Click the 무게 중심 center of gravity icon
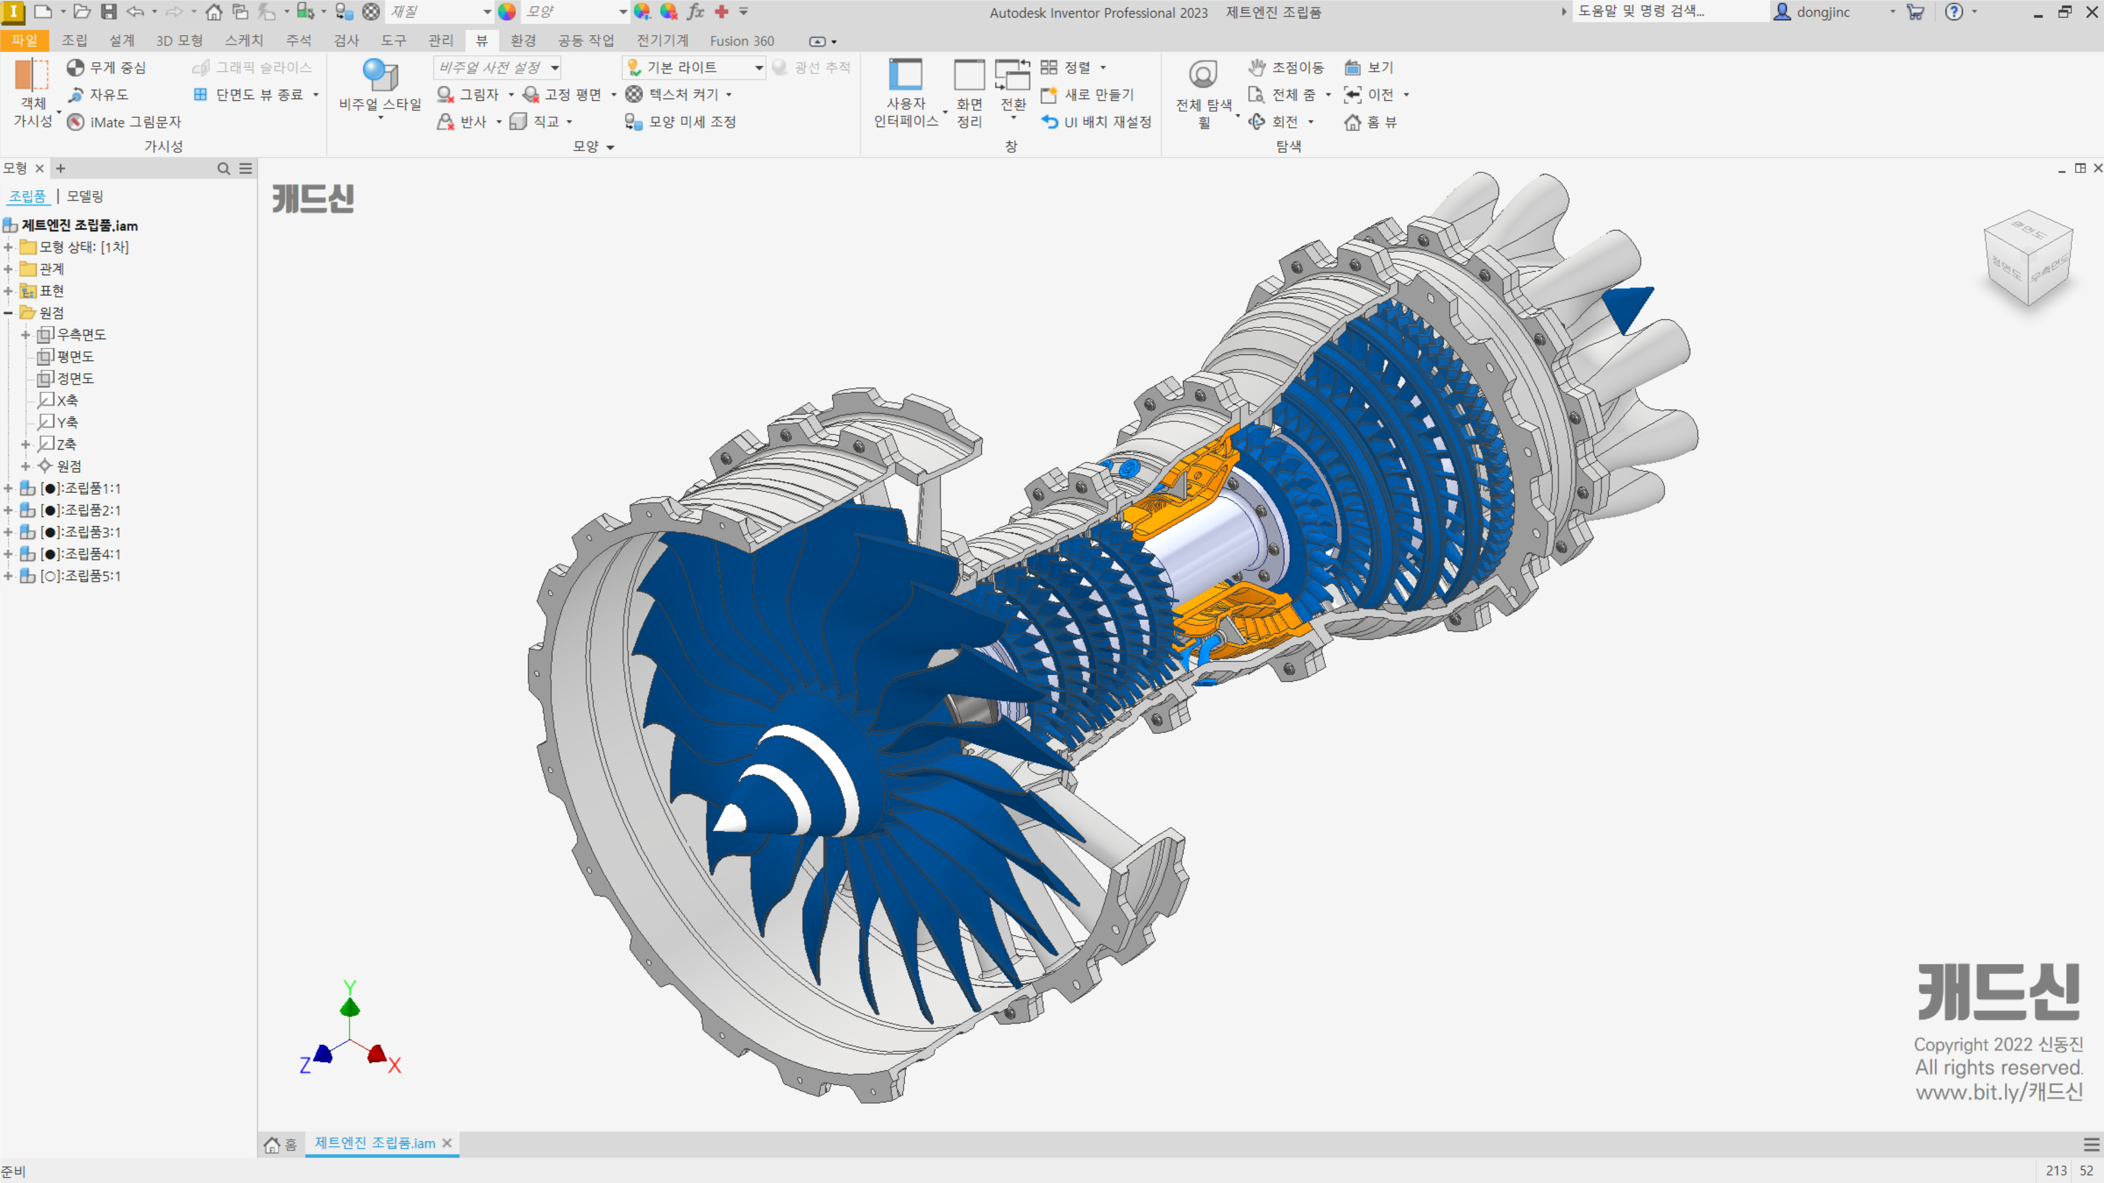Image resolution: width=2104 pixels, height=1183 pixels. [75, 68]
